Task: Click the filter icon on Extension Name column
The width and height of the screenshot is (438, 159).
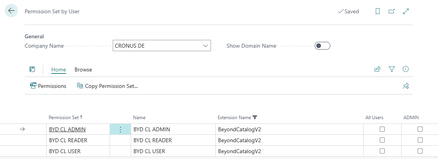Action: (254, 118)
